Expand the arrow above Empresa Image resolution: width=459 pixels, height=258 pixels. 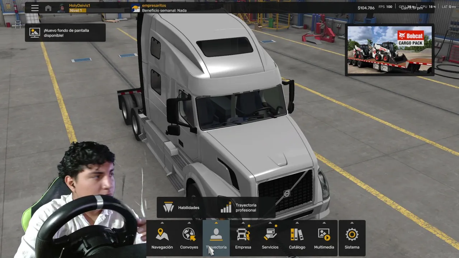[243, 223]
